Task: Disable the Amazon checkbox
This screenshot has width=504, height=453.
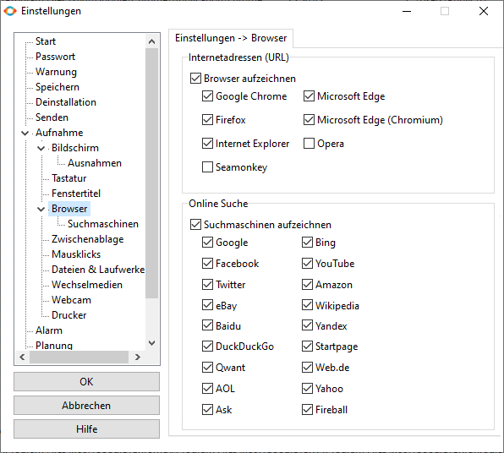Action: pyautogui.click(x=307, y=284)
